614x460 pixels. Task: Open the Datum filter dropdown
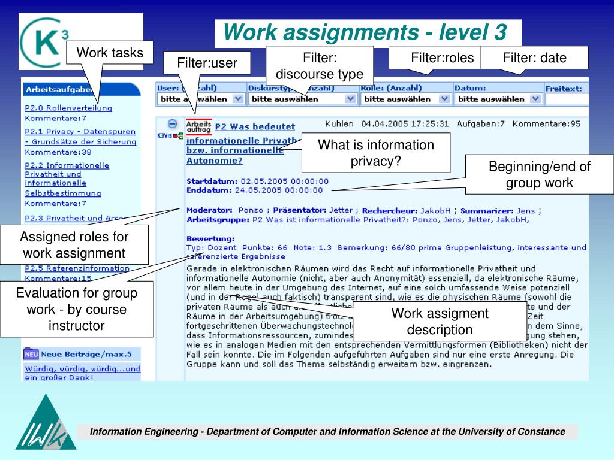(498, 99)
